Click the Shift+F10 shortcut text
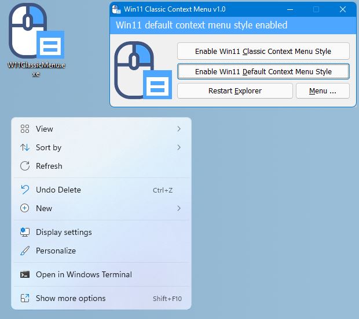 tap(167, 299)
